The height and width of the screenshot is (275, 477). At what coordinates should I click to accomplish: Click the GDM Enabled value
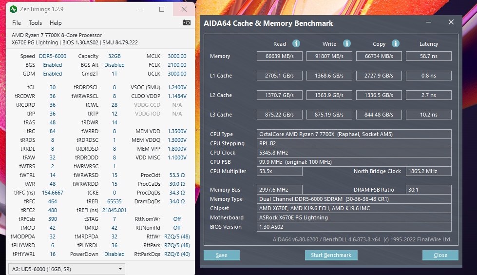(x=52, y=74)
